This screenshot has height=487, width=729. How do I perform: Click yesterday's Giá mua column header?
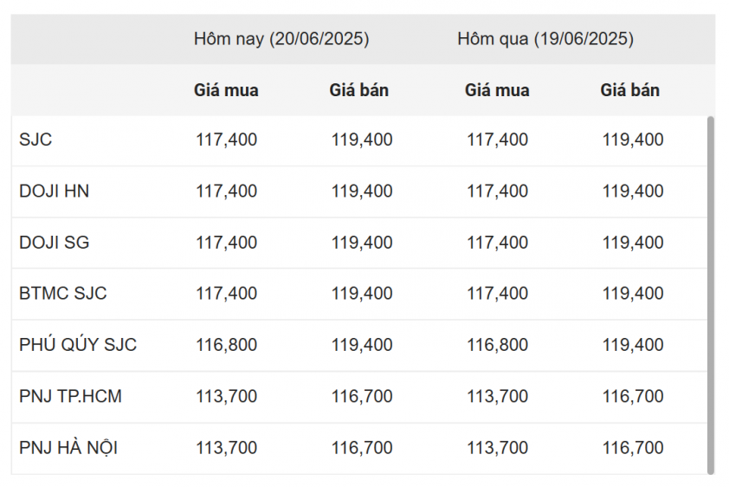(x=497, y=90)
